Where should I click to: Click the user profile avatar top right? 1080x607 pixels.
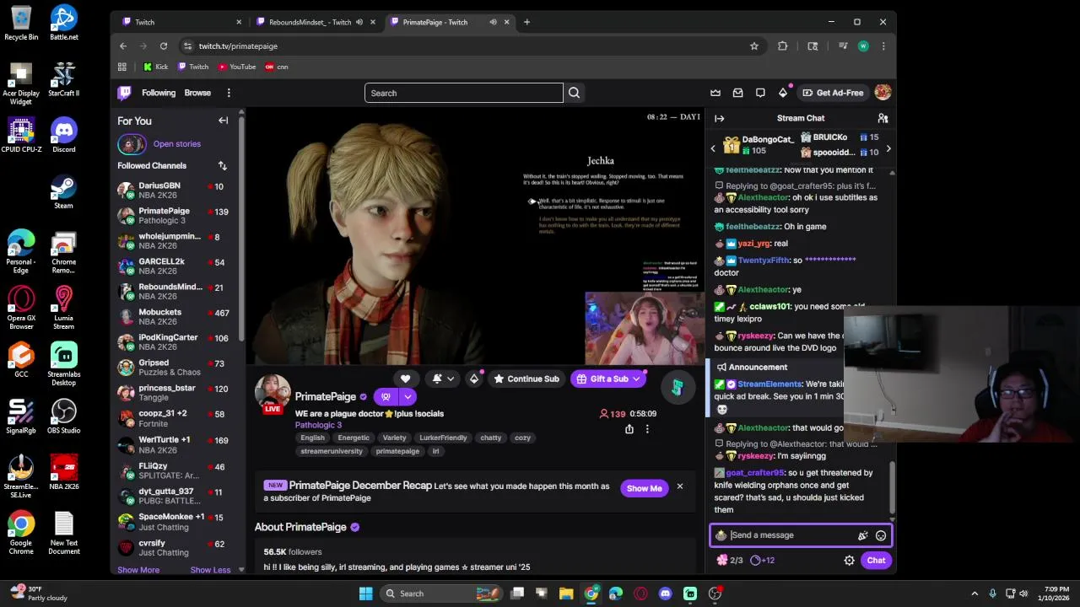coord(883,93)
